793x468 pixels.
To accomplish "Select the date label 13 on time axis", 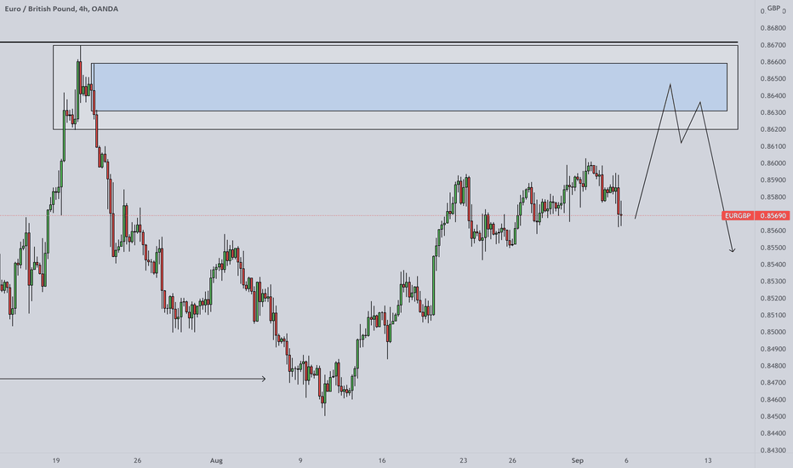I will tap(708, 460).
